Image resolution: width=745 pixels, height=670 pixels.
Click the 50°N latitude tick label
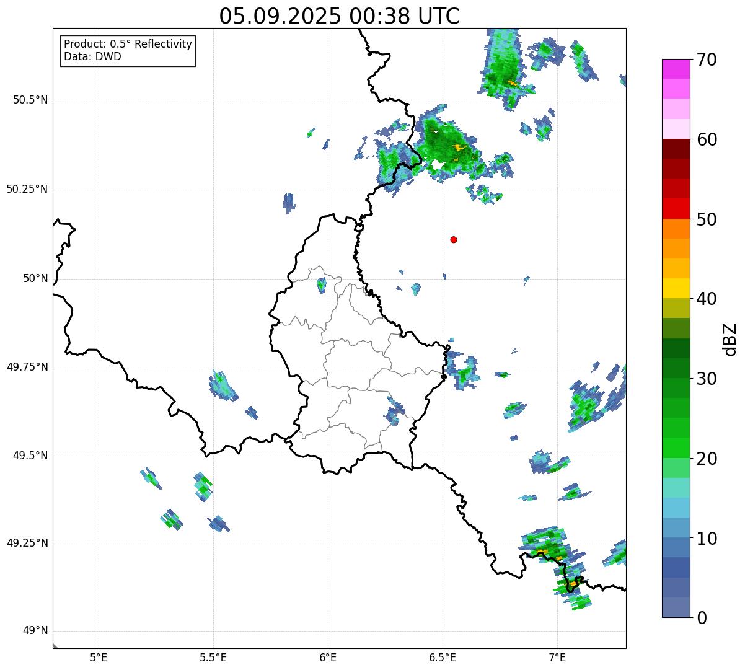click(x=35, y=279)
